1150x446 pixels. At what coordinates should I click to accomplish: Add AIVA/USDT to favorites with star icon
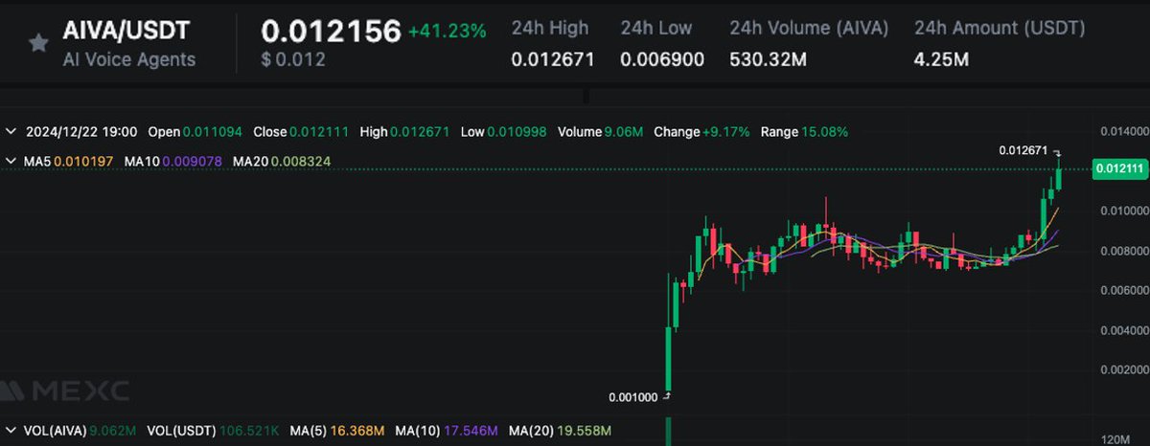coord(38,44)
